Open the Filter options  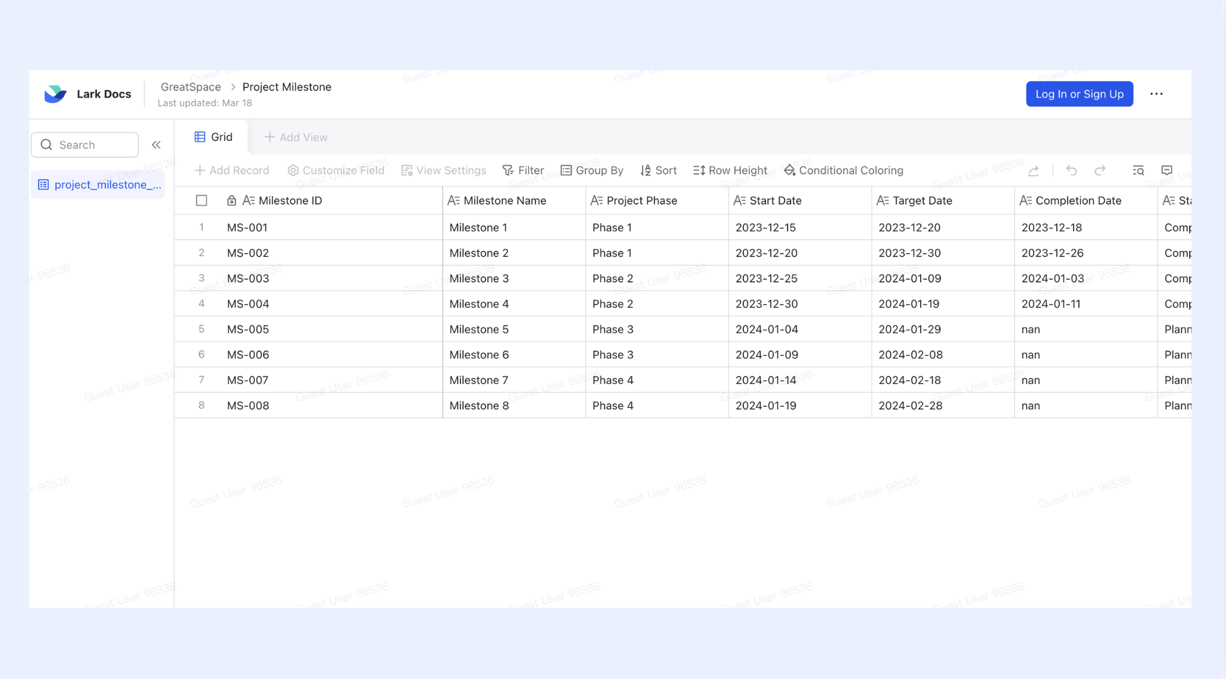[x=523, y=170]
